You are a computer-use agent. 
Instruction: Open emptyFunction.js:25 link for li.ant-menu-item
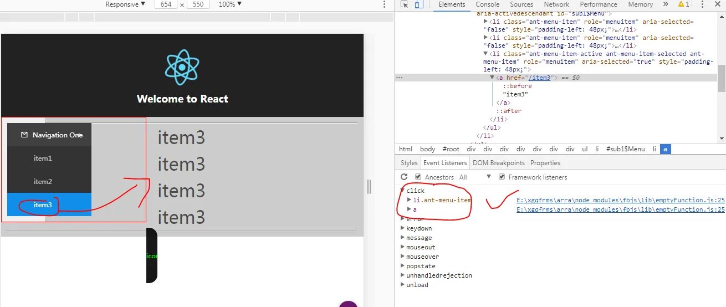(621, 201)
